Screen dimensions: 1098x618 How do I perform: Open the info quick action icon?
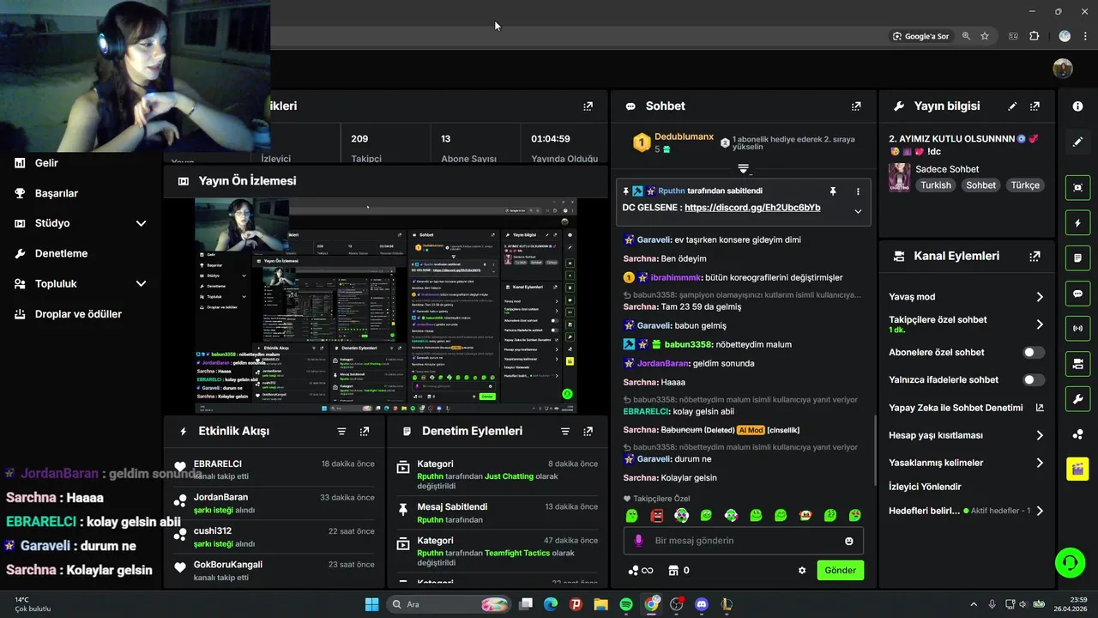pyautogui.click(x=1077, y=106)
